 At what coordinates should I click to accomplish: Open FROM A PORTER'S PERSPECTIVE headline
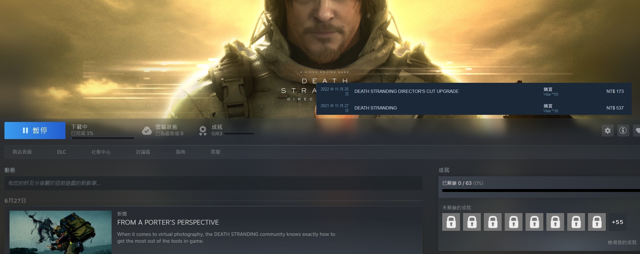[168, 223]
